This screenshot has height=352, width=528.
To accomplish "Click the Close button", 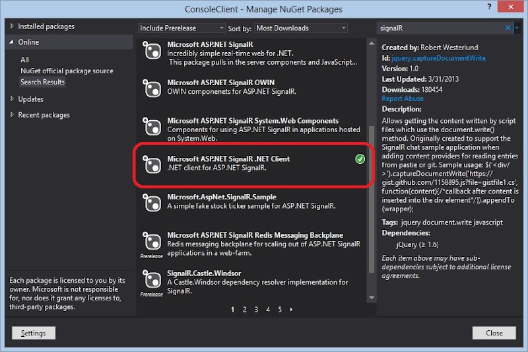I will (494, 333).
